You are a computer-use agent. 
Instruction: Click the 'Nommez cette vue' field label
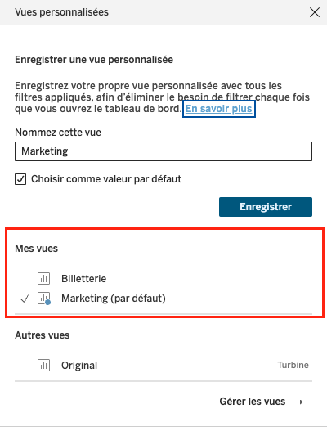coord(58,133)
